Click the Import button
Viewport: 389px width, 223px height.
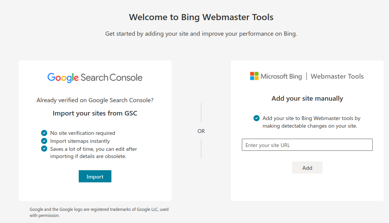click(95, 176)
